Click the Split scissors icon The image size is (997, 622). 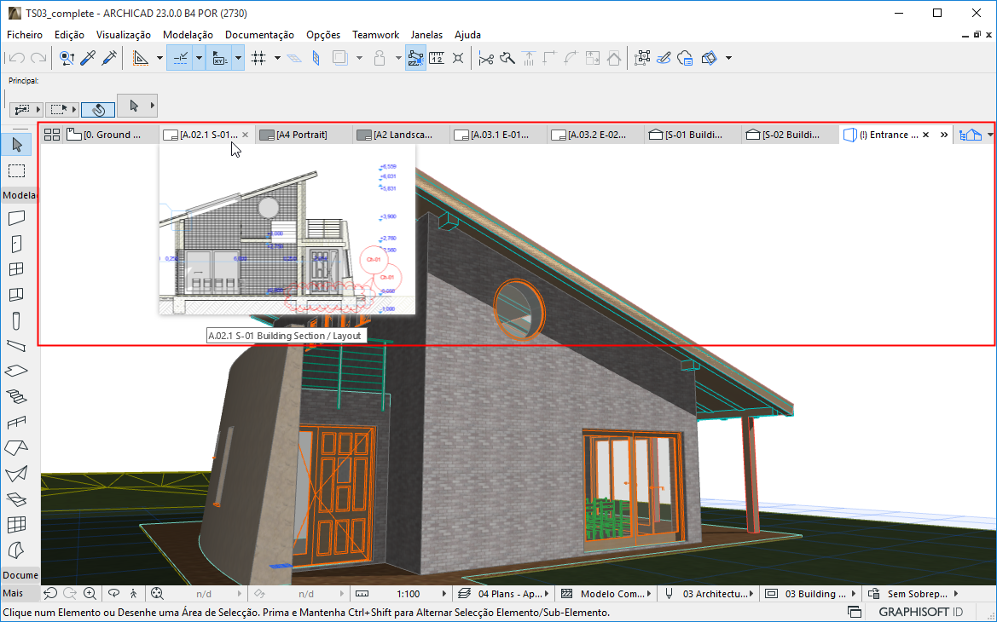click(486, 58)
